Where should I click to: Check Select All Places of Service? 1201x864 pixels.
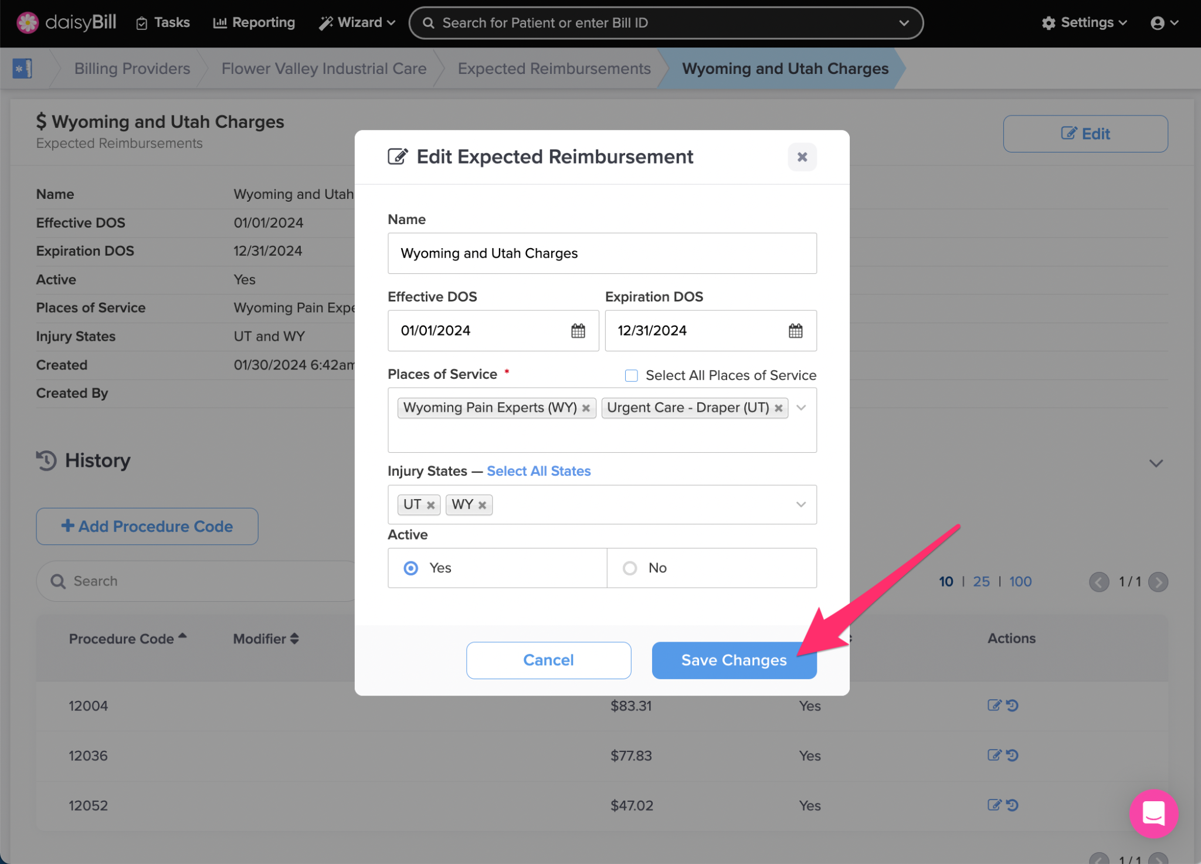pyautogui.click(x=631, y=375)
